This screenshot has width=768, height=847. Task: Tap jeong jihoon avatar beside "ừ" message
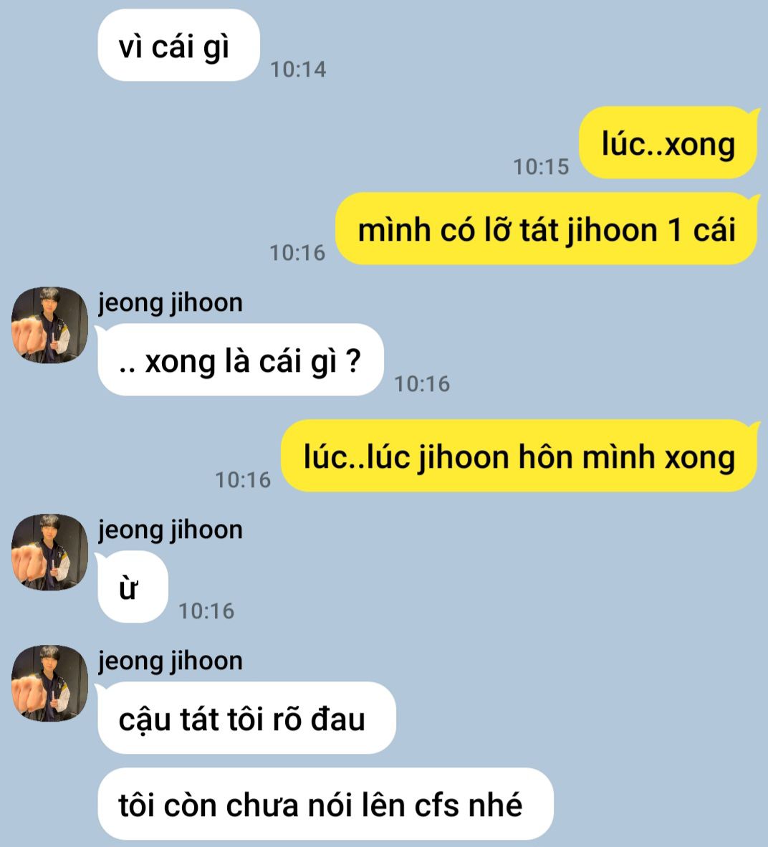pos(49,552)
